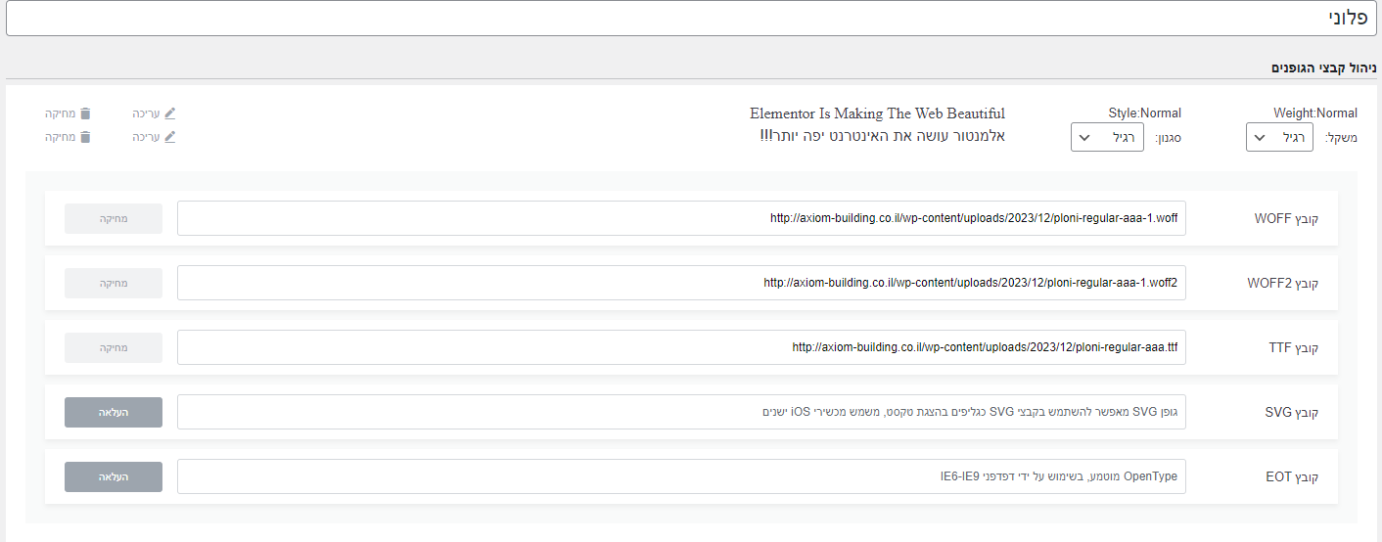1382x542 pixels.
Task: Click the TTF file URL field
Action: point(681,347)
